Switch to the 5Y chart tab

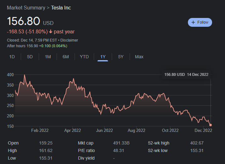click(x=121, y=57)
